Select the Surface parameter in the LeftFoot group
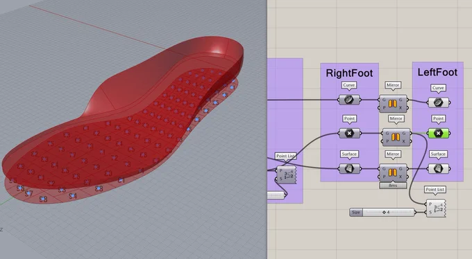This screenshot has width=472, height=259. [x=438, y=168]
